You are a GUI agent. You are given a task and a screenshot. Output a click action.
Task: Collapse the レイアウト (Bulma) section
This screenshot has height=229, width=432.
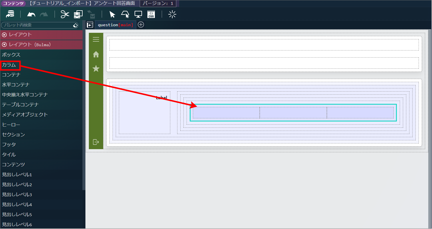point(41,44)
